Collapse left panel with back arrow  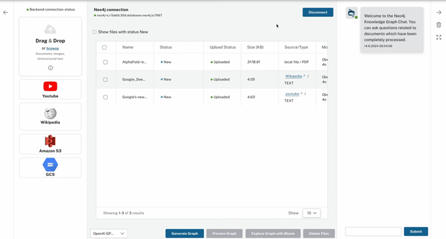(x=6, y=13)
